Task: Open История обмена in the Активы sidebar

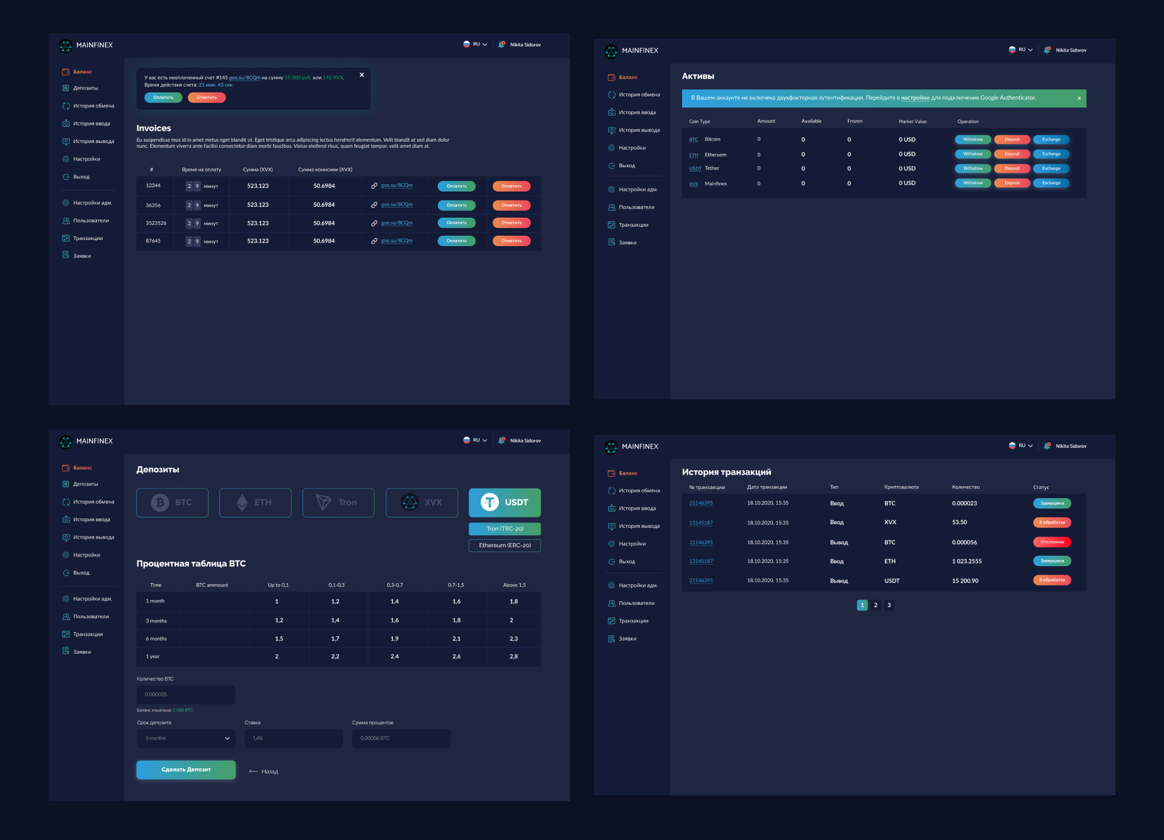Action: (639, 95)
